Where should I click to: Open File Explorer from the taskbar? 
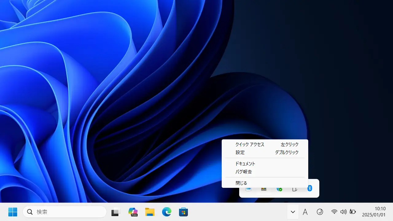pyautogui.click(x=150, y=212)
